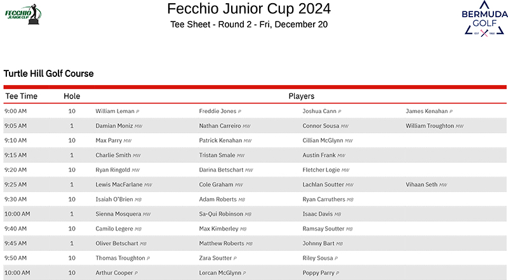Image resolution: width=508 pixels, height=280 pixels.
Task: Open Freddie Jones player entry
Action: tap(217, 111)
